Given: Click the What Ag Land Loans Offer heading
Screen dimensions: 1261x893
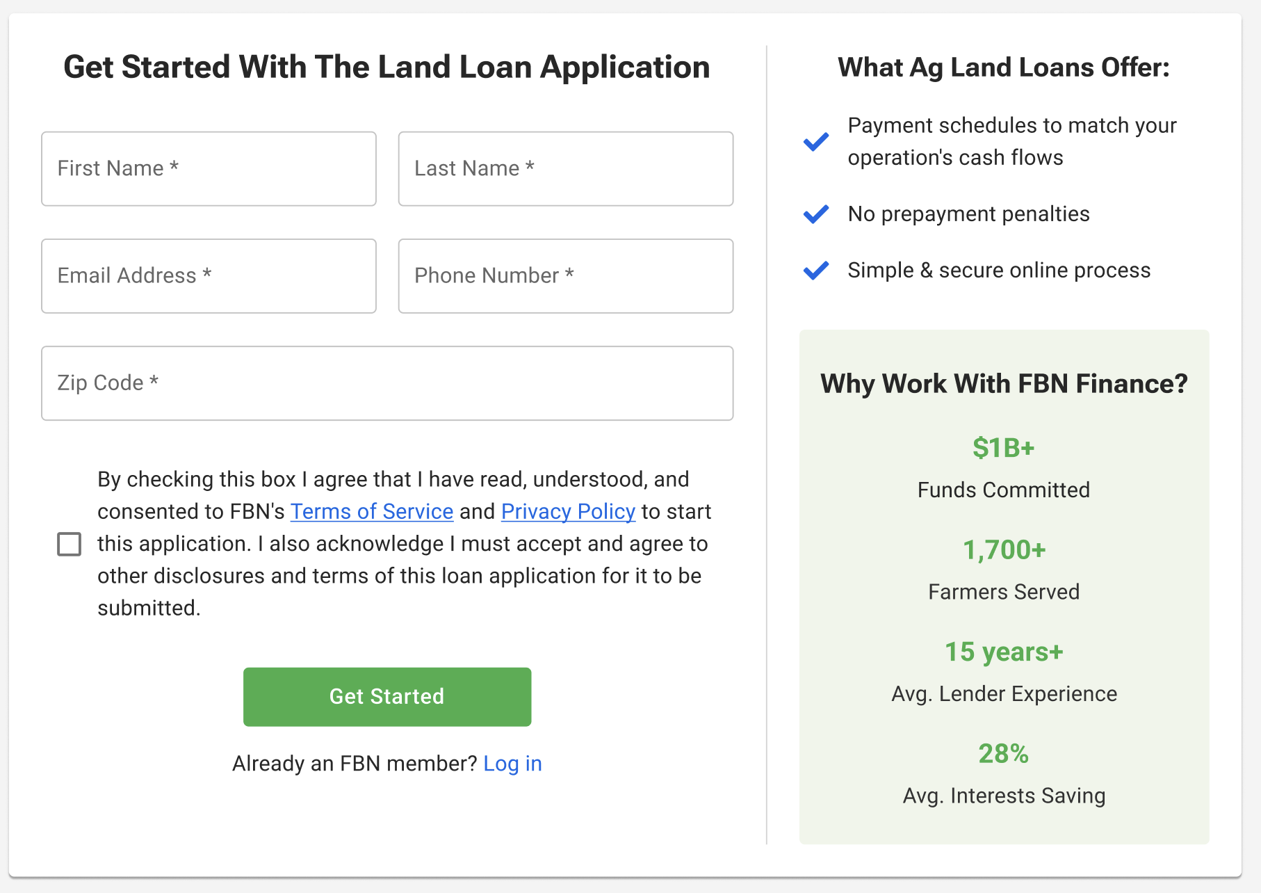Looking at the screenshot, I should click(x=1003, y=67).
